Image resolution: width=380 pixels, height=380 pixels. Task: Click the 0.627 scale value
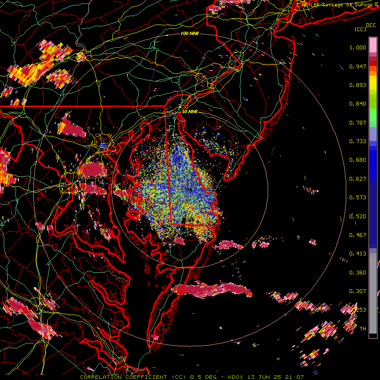point(358,179)
